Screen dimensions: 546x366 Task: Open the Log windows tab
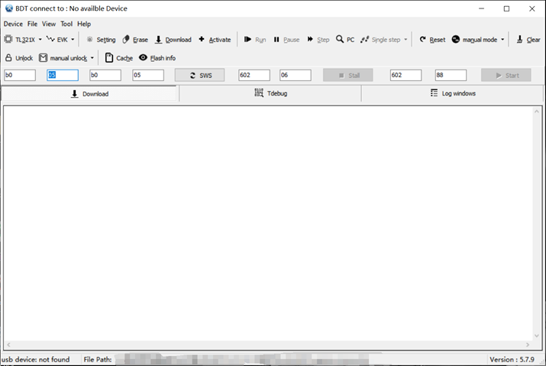(x=453, y=93)
